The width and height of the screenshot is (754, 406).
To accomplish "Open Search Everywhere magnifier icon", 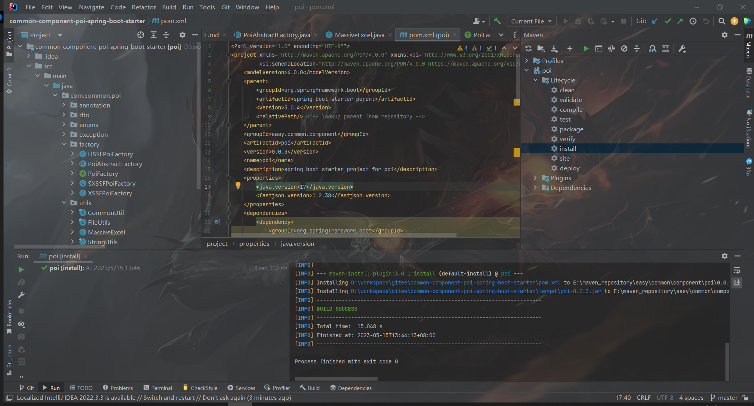I will (722, 21).
